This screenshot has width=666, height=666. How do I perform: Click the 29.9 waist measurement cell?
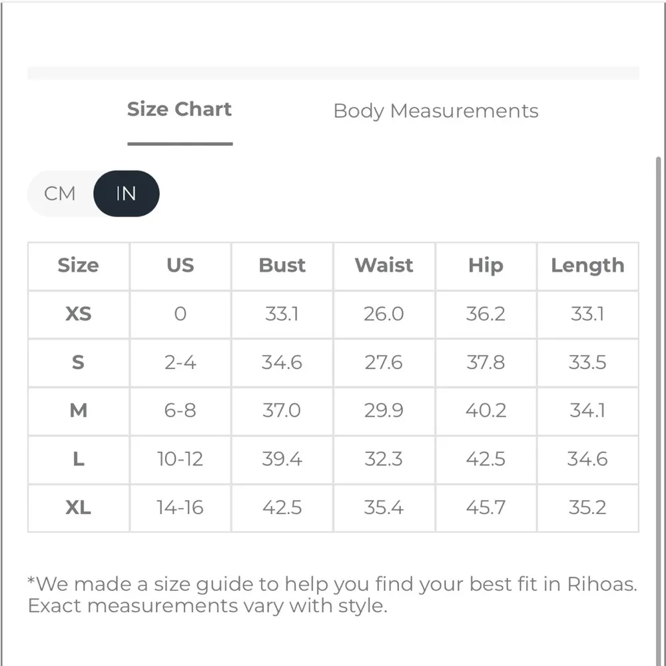tap(384, 410)
